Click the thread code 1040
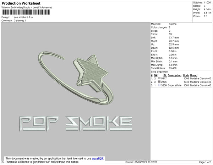This screenshot has height=165, width=213. tap(186, 82)
